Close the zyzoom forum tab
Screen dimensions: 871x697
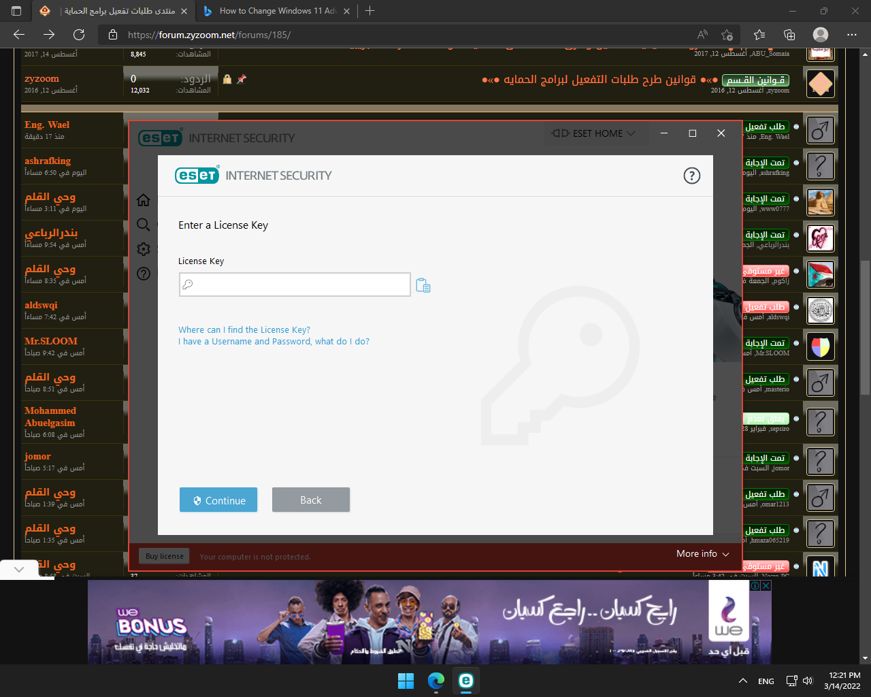point(184,11)
